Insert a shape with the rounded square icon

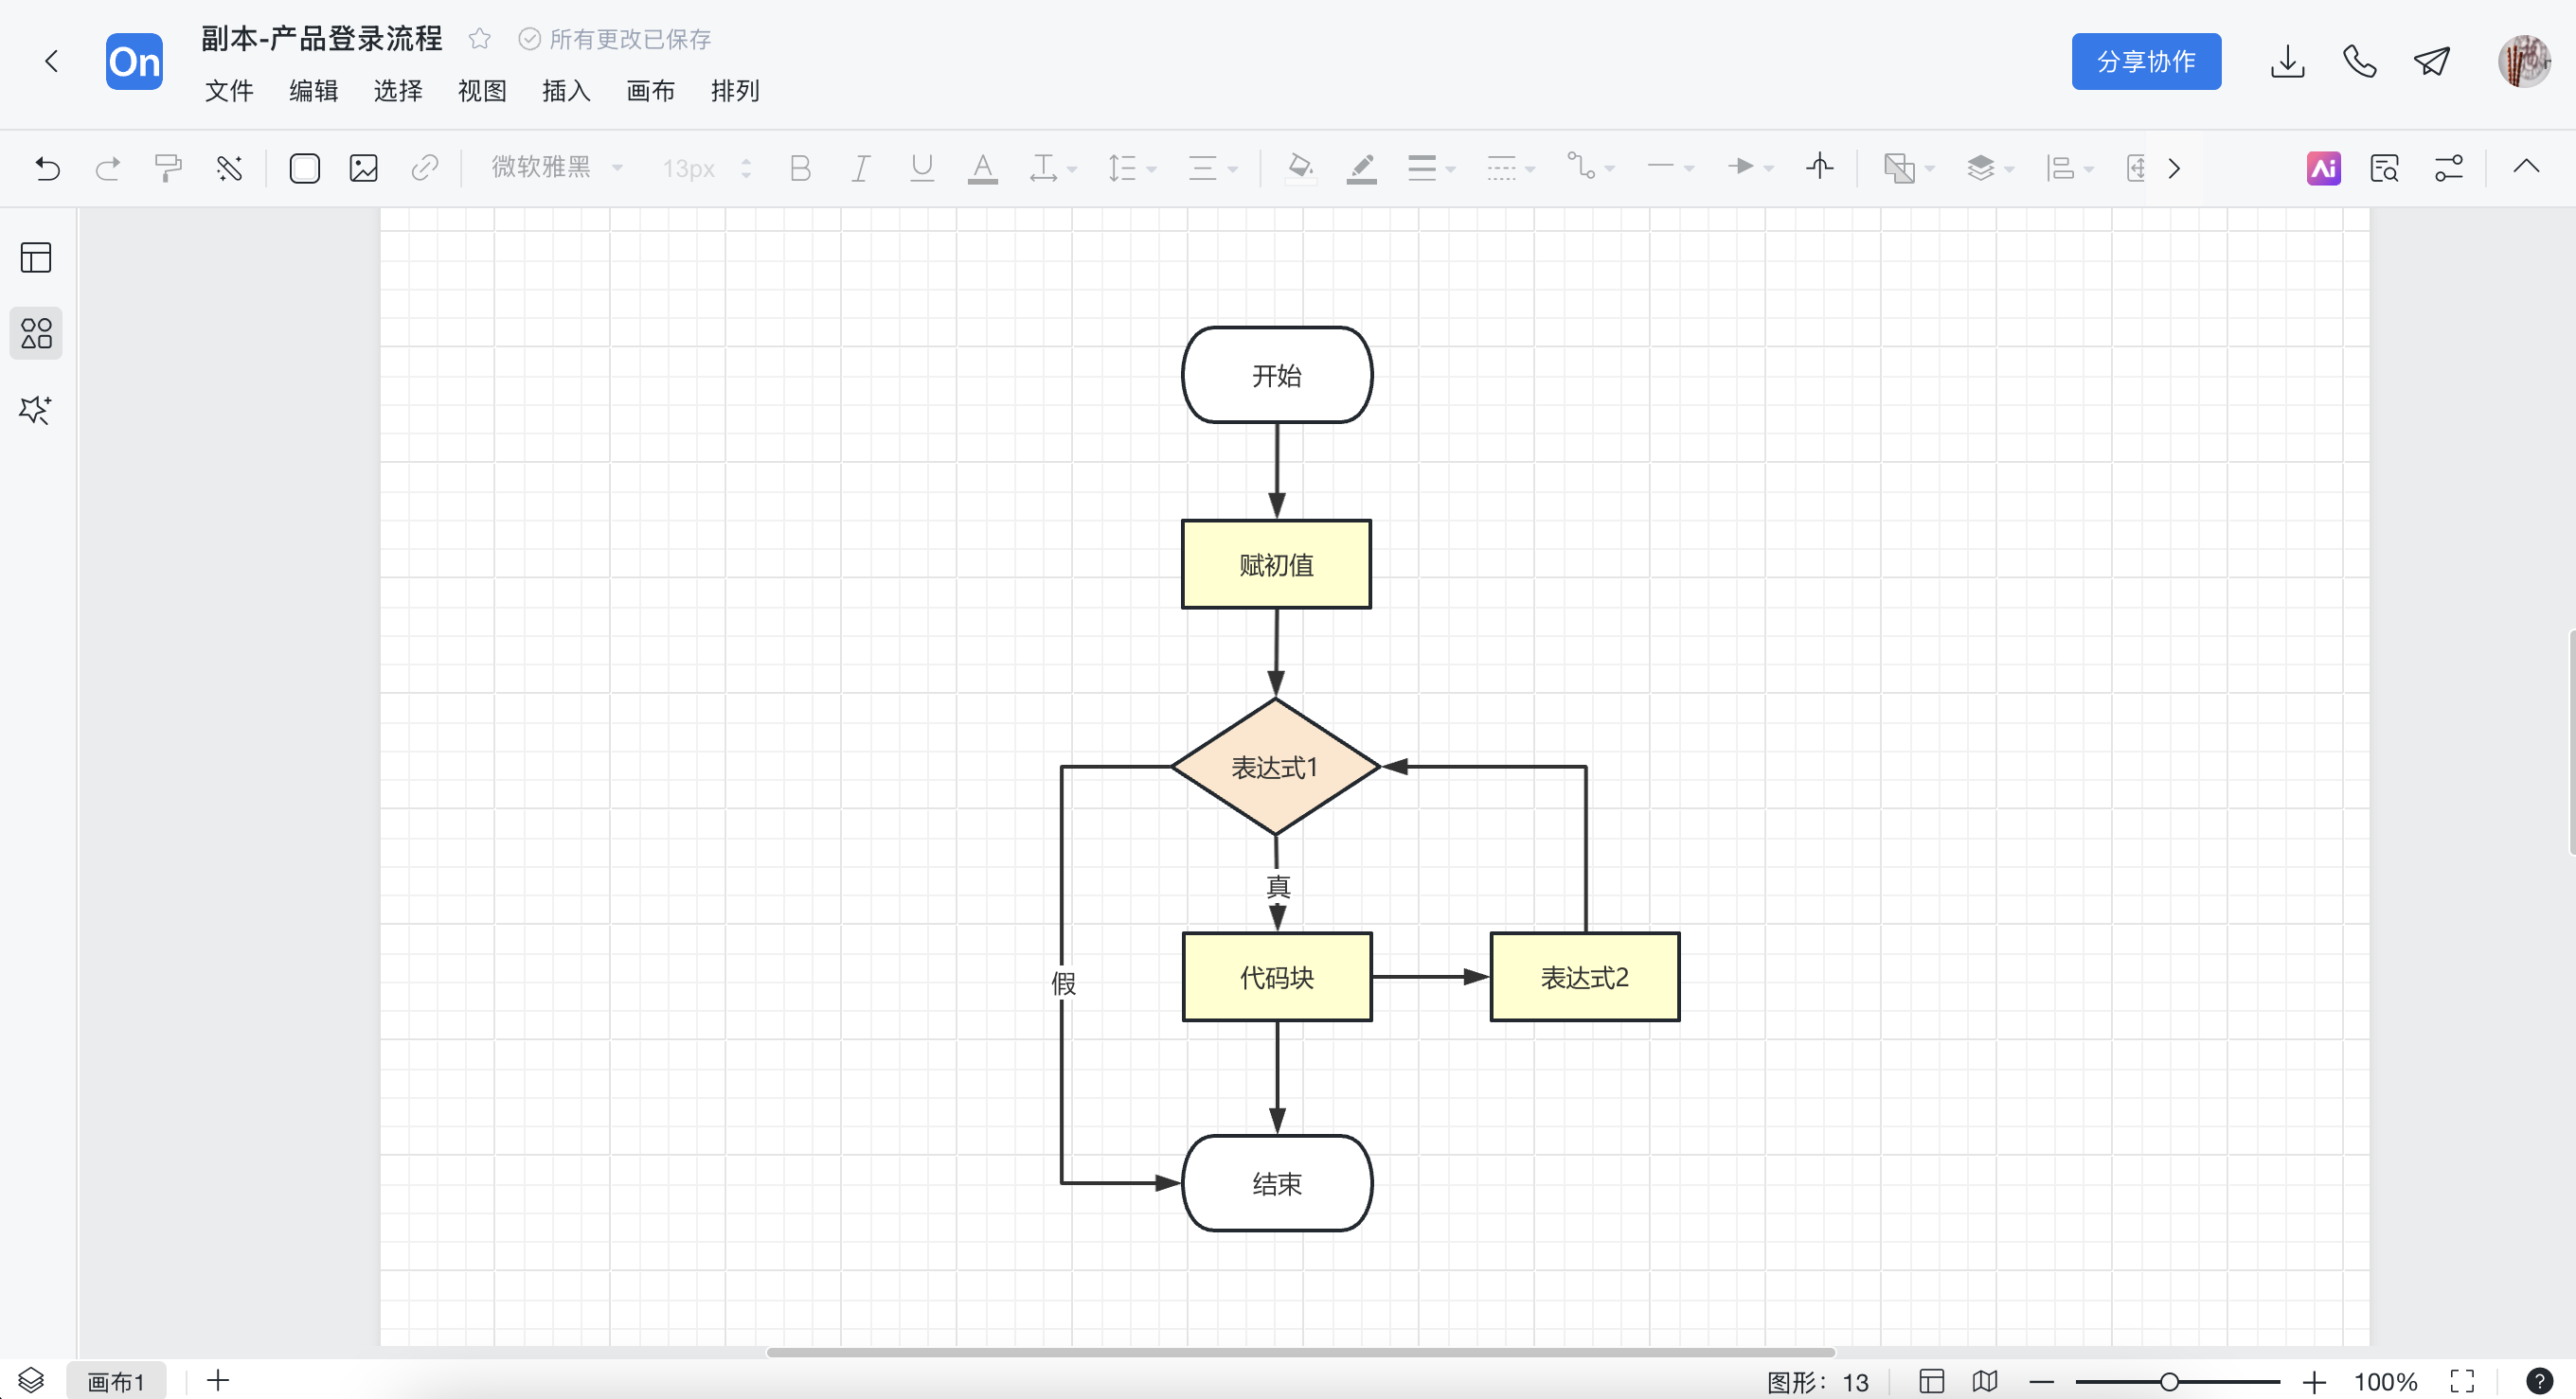(304, 168)
